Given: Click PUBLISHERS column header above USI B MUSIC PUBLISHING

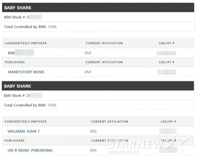Looking at the screenshot, I should (14, 140).
